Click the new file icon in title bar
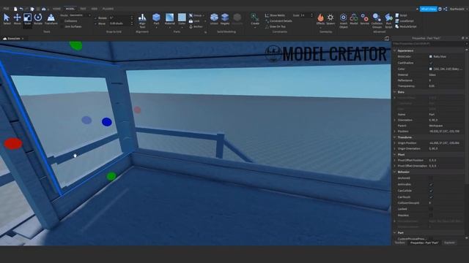 point(15,9)
